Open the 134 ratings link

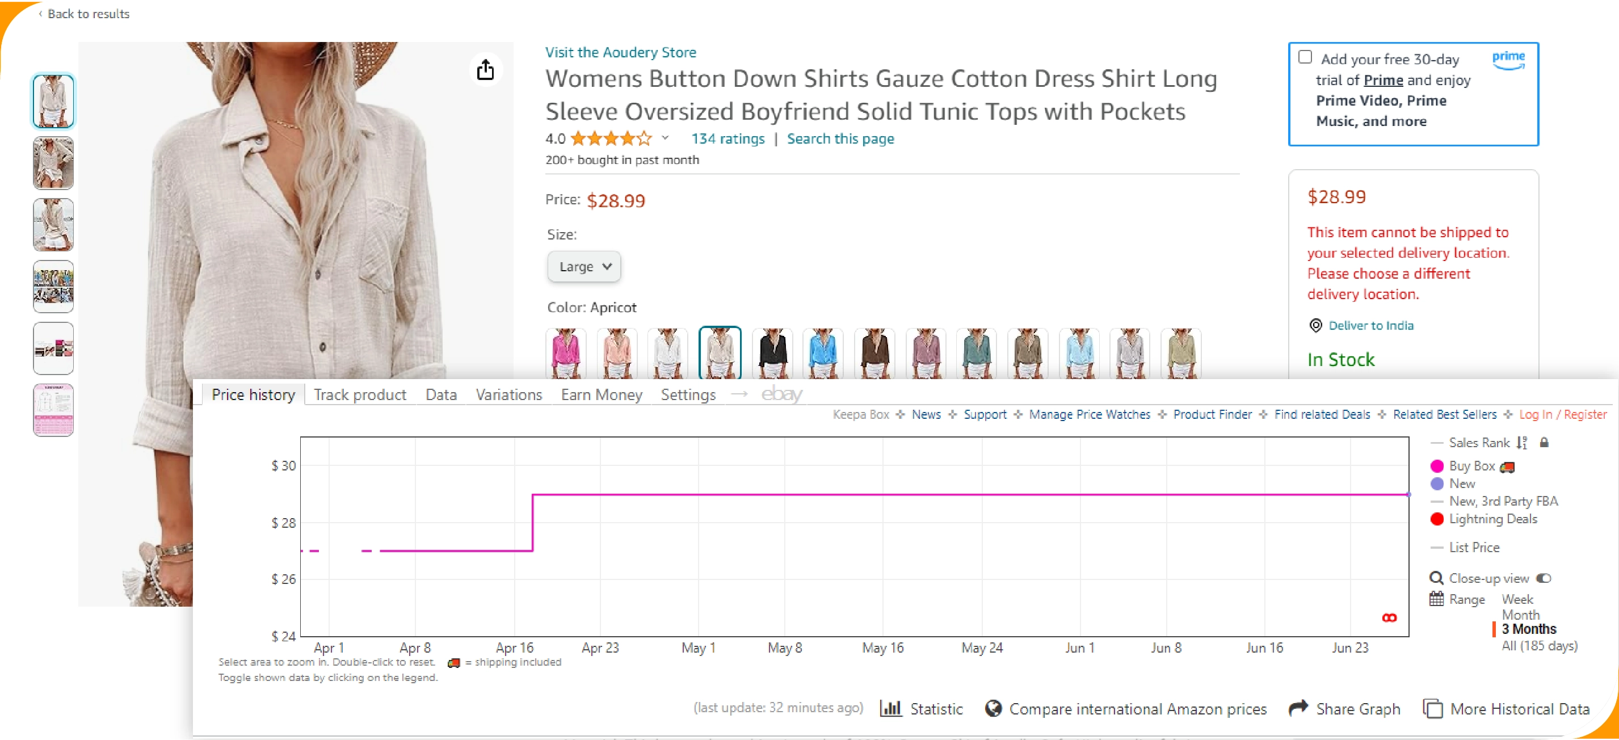point(728,138)
